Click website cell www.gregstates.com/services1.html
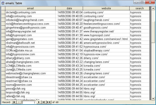156x105 pixels. coord(106,39)
